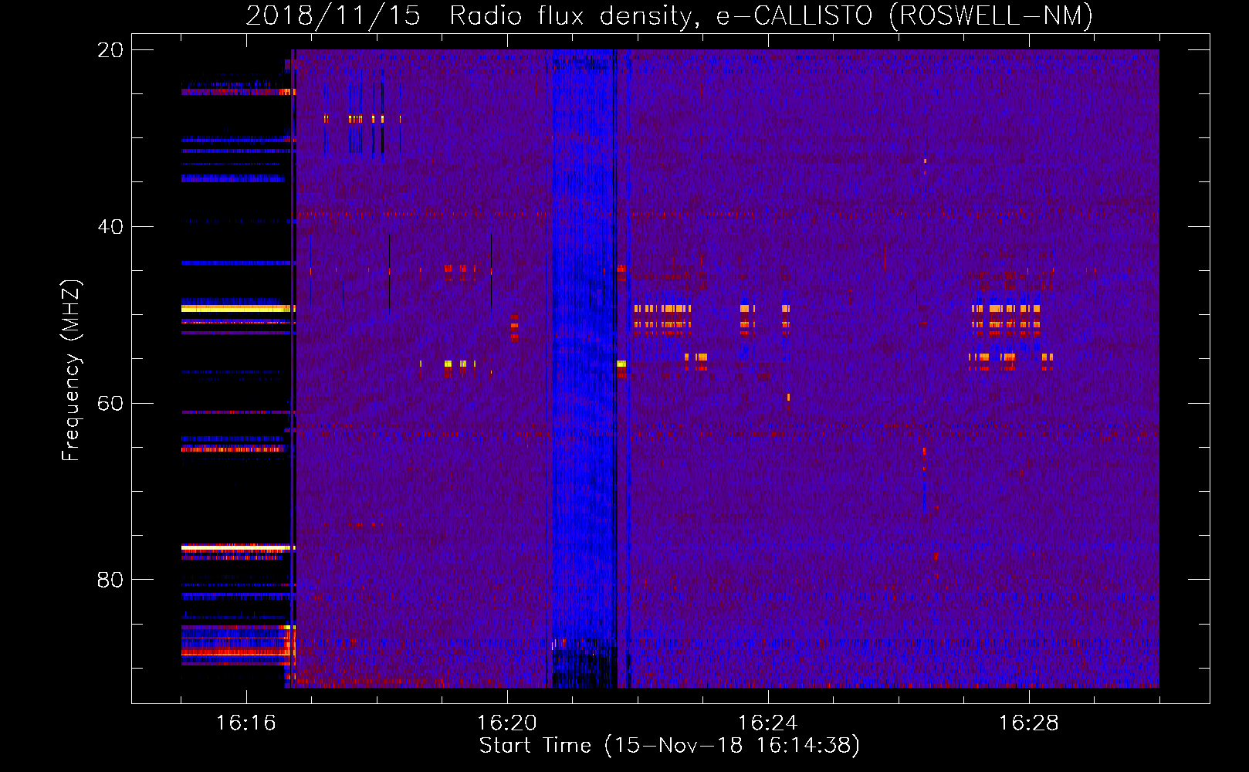Click the 16:24 time tick label

767,723
